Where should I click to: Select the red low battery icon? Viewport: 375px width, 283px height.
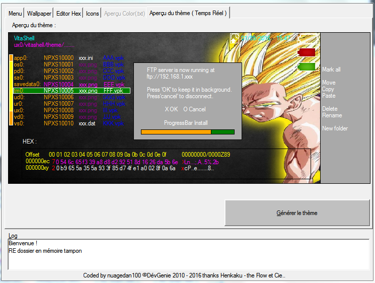pyautogui.click(x=307, y=52)
